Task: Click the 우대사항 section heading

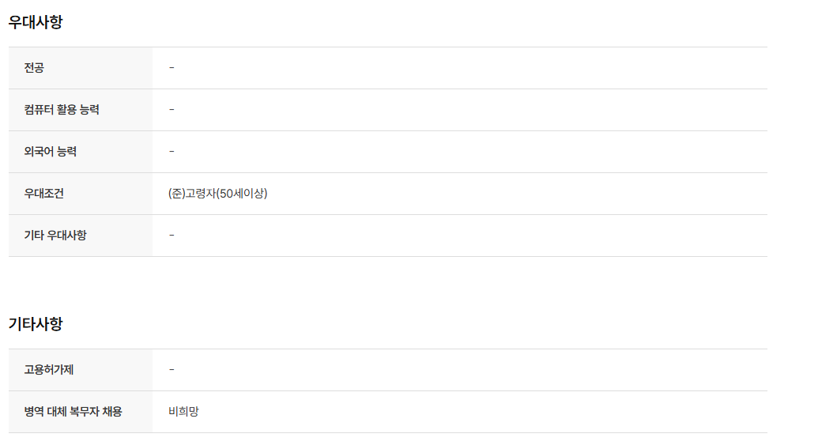Action: coord(36,22)
